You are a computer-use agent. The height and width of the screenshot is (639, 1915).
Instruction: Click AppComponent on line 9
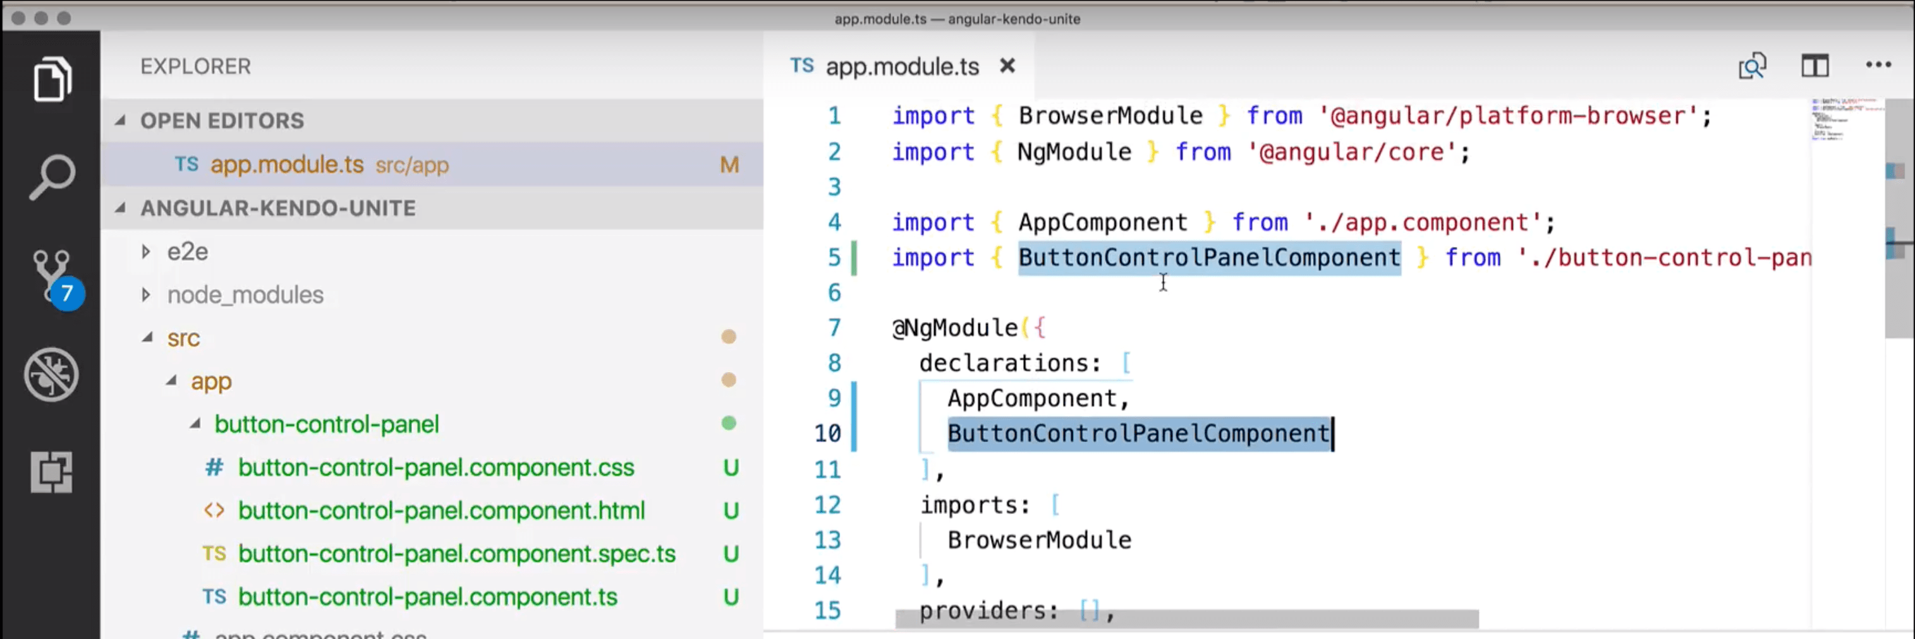[x=1033, y=398]
